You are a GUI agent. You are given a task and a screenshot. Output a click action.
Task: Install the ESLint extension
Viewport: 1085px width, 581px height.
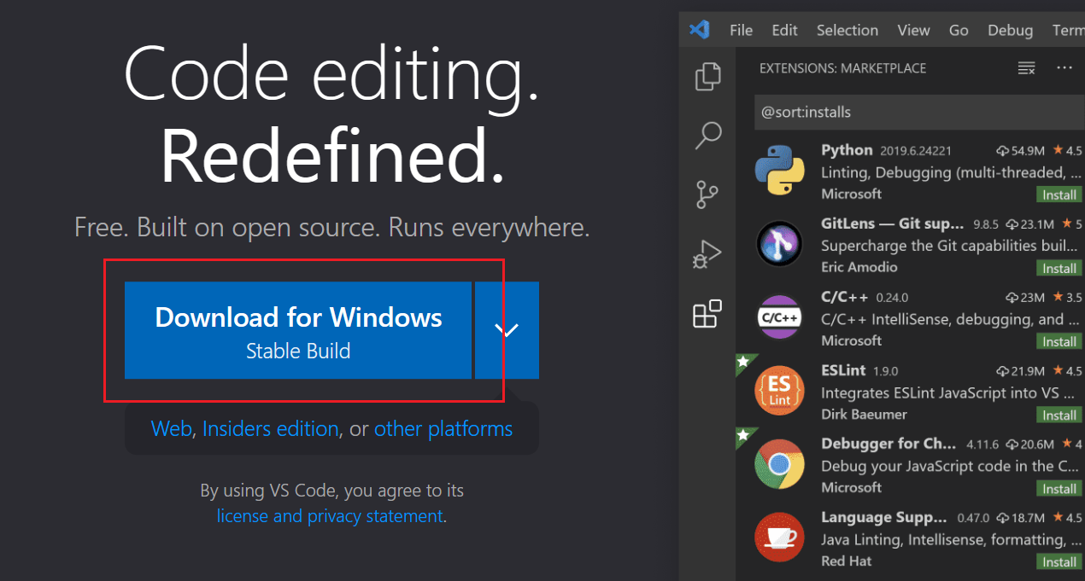(x=1059, y=415)
